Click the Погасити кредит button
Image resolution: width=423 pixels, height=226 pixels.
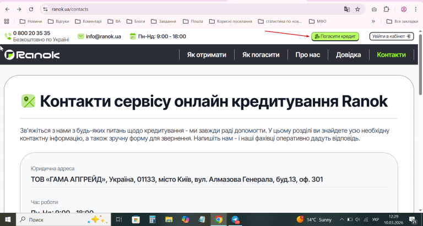pyautogui.click(x=335, y=36)
